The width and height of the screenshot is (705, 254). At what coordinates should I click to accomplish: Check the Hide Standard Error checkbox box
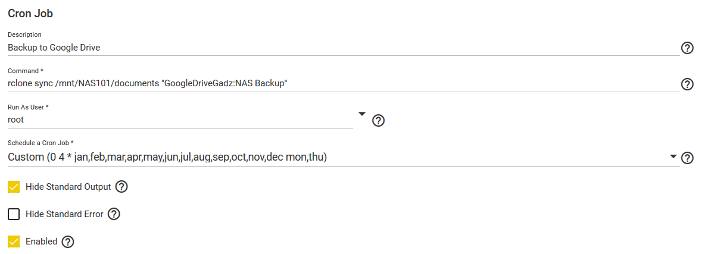pos(14,214)
